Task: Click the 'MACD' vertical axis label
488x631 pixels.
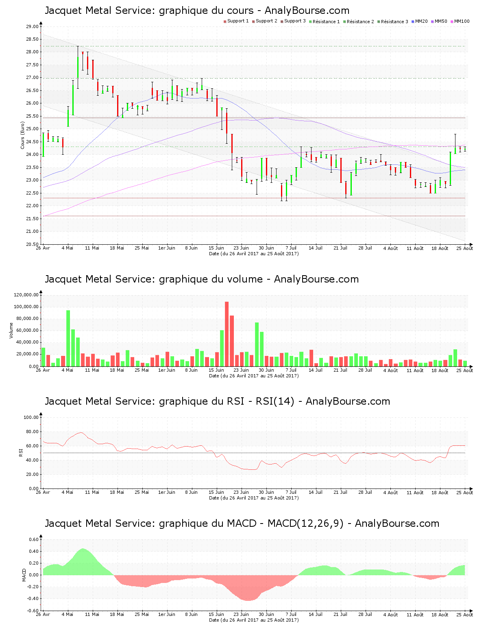Action: click(24, 575)
